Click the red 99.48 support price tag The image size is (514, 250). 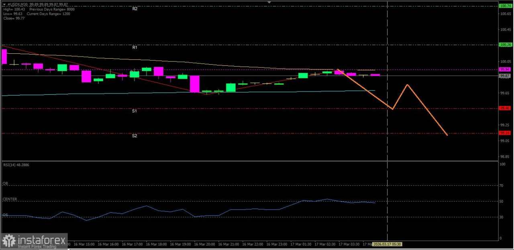[x=504, y=108]
